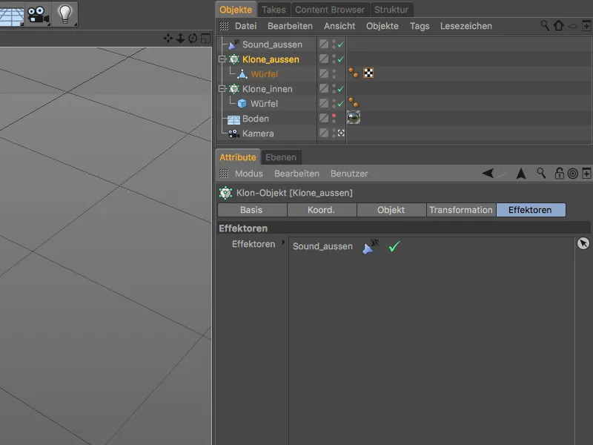Switch to the Takes tab
This screenshot has height=445, width=593.
pyautogui.click(x=274, y=10)
